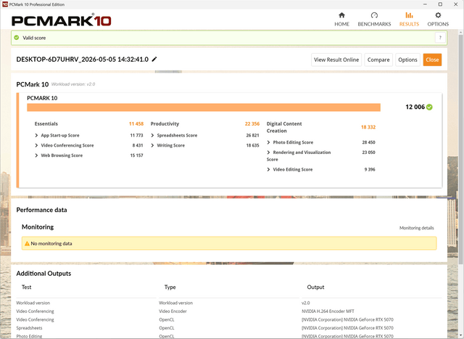Click the PCMARK 10 logo
This screenshot has height=339, width=464.
(x=61, y=20)
